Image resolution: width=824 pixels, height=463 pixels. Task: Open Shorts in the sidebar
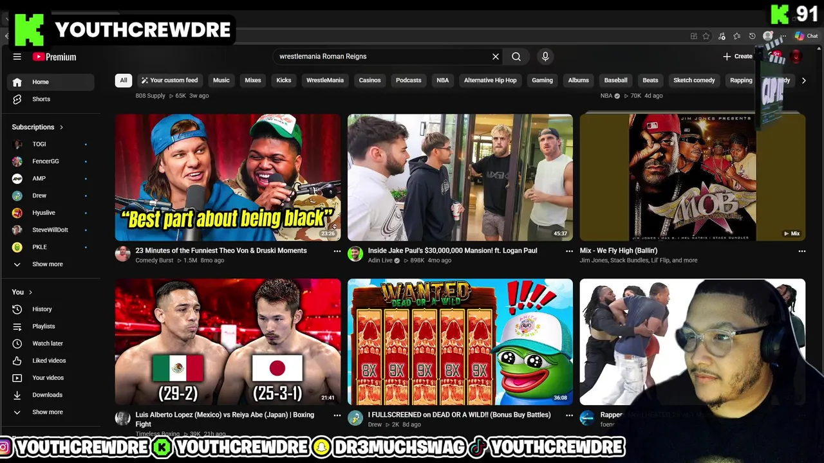point(51,99)
